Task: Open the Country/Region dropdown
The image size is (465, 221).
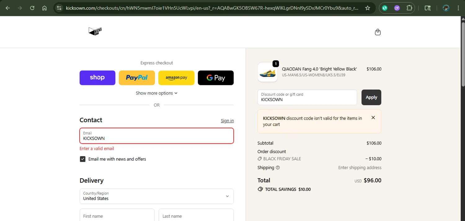Action: (157, 196)
